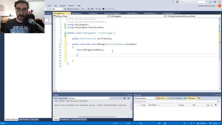Switch to the Inventory.cs tab
This screenshot has height=125, width=222.
[x=93, y=13]
